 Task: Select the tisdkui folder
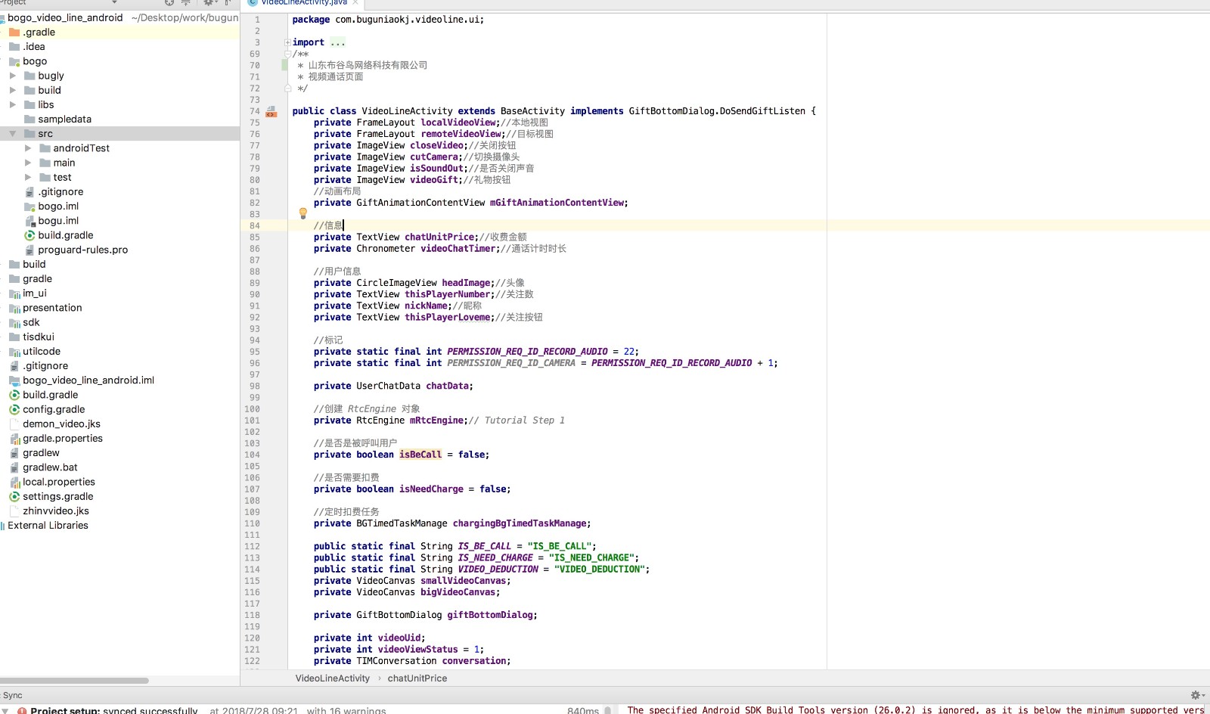tap(39, 337)
